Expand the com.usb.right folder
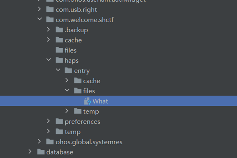Image resolution: width=237 pixels, height=158 pixels. [39, 9]
